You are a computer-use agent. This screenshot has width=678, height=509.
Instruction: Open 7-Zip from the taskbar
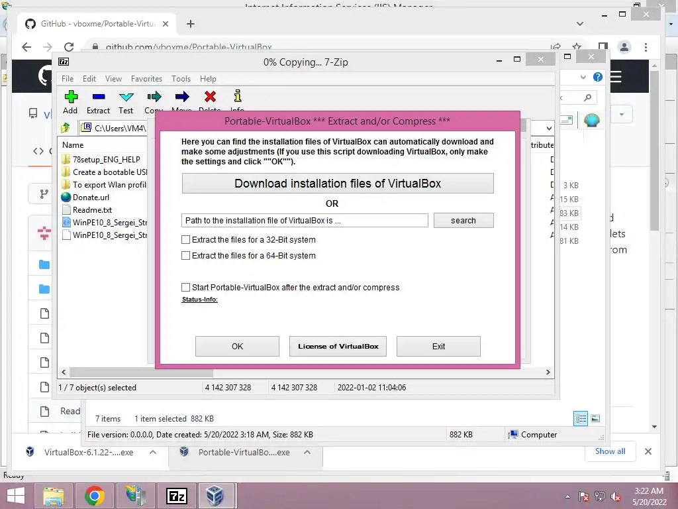click(x=177, y=496)
